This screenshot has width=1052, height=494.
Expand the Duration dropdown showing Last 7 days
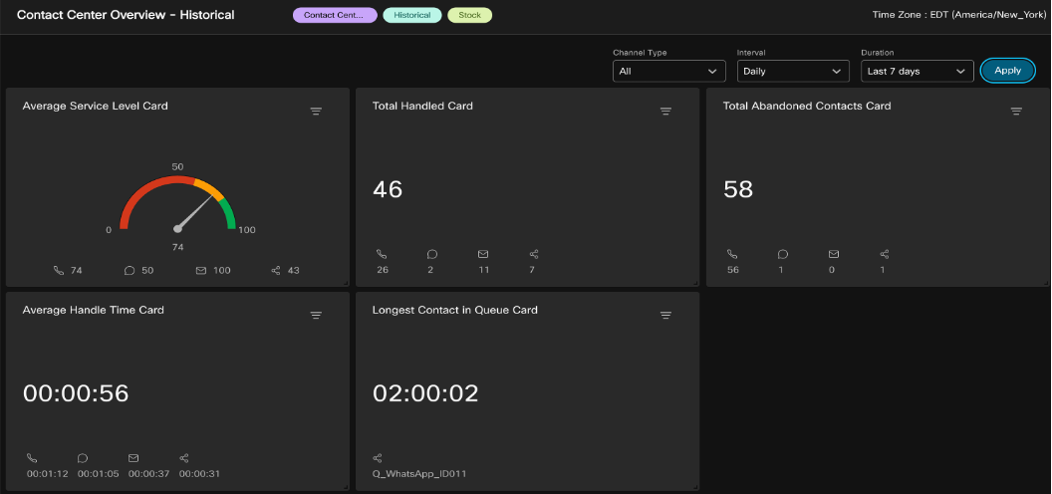click(917, 72)
